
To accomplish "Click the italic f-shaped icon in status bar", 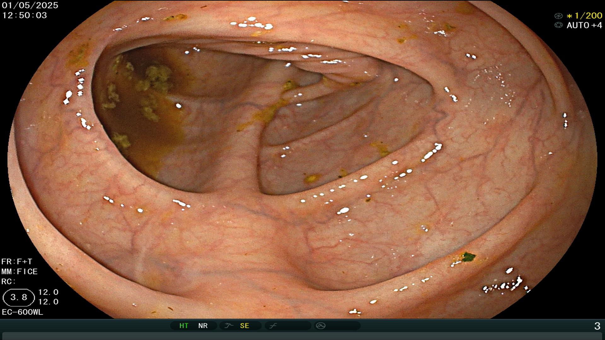I will [x=273, y=326].
